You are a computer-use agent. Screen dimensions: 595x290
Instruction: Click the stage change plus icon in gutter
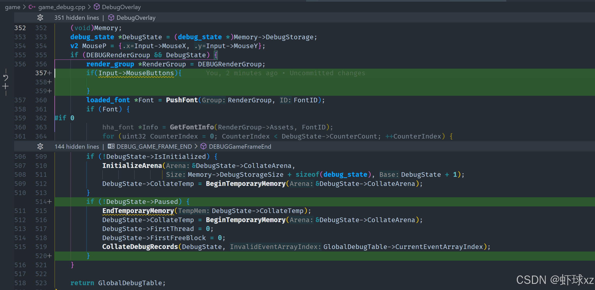coord(6,86)
